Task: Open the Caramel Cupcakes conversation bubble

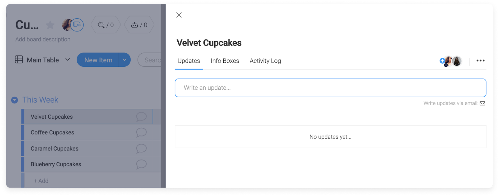Action: coord(141,149)
